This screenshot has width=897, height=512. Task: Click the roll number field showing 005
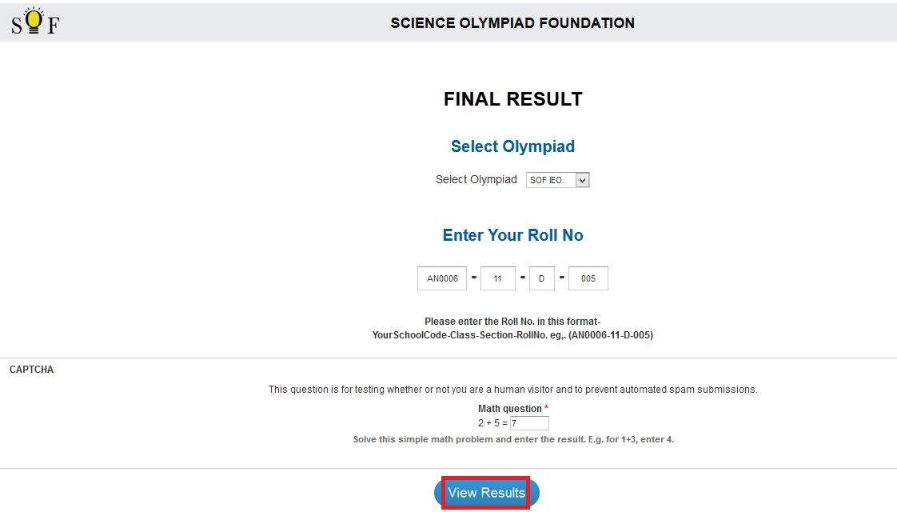click(x=588, y=278)
